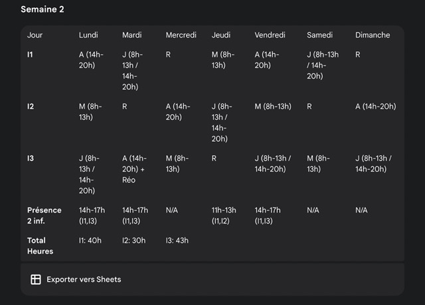Click the Dimanche column header
This screenshot has width=425, height=305.
coord(373,35)
